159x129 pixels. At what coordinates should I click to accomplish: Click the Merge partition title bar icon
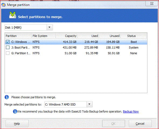[x=4, y=5]
